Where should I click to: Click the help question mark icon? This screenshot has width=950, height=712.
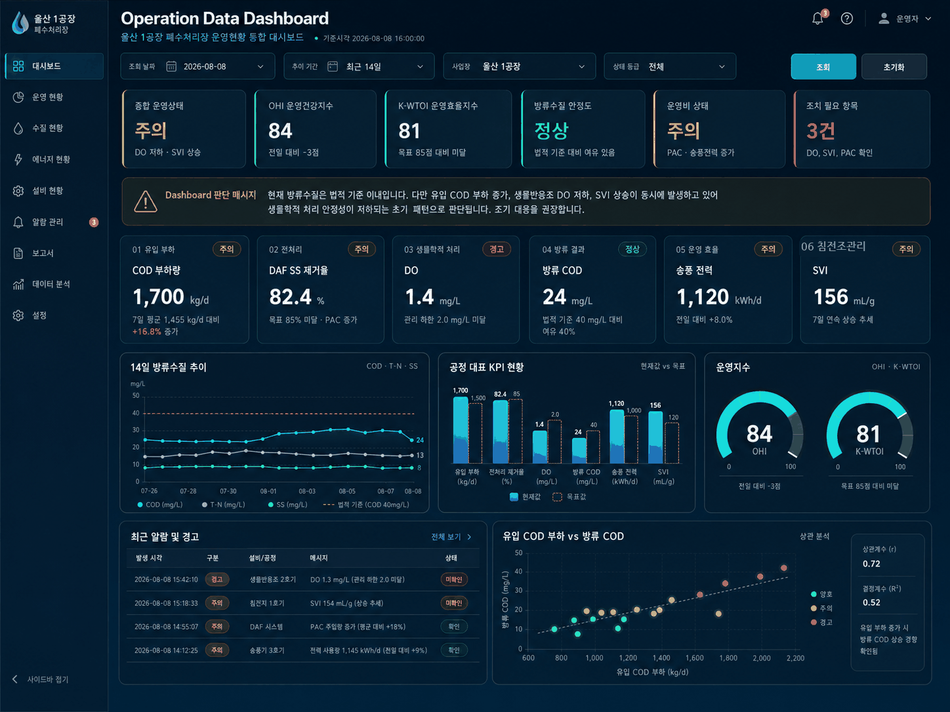[x=847, y=18]
